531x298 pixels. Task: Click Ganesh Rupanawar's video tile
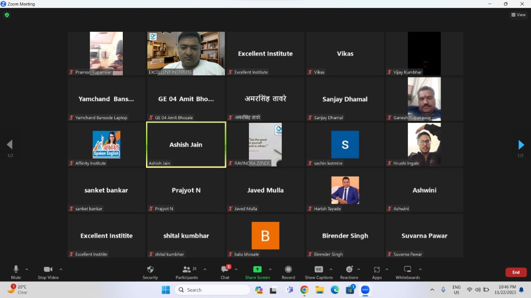tap(424, 99)
